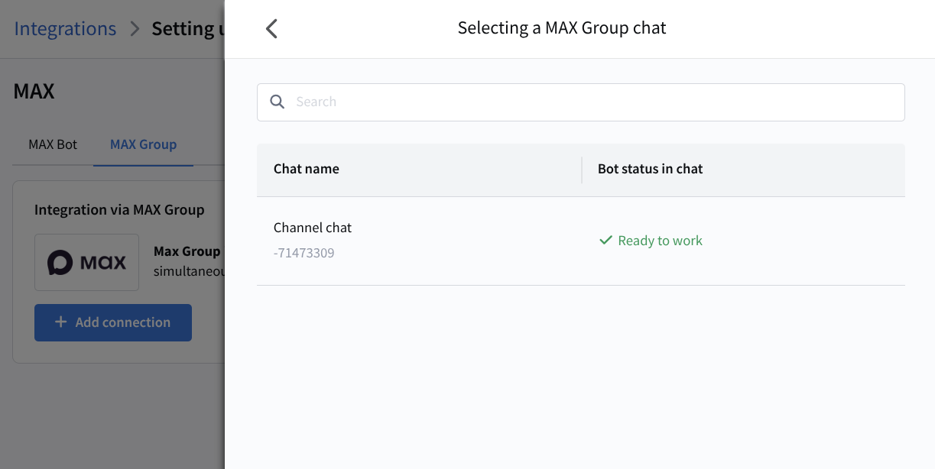Click the Chat name column header
This screenshot has height=469, width=935.
click(x=307, y=169)
